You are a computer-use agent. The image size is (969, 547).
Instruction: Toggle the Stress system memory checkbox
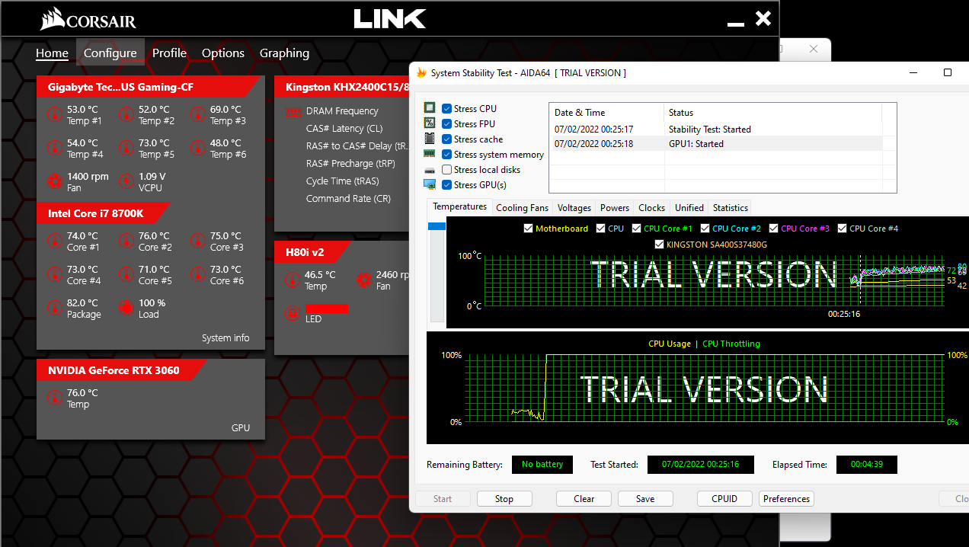446,154
